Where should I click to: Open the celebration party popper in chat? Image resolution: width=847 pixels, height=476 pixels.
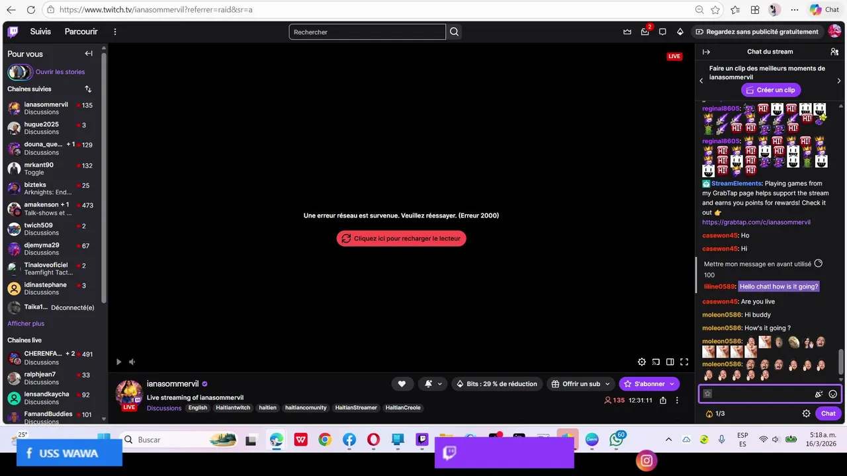click(819, 394)
